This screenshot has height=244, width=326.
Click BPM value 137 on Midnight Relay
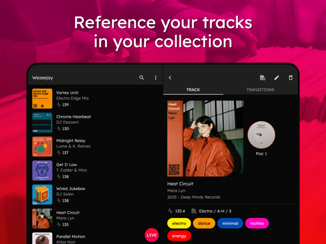[x=66, y=153]
